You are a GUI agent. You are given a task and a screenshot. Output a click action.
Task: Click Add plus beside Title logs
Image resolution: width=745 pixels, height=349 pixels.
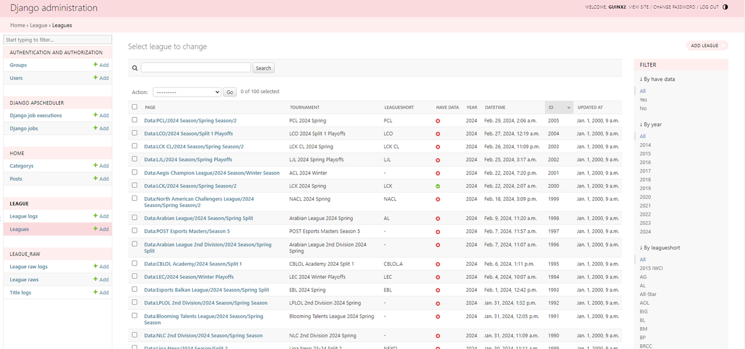(x=101, y=293)
